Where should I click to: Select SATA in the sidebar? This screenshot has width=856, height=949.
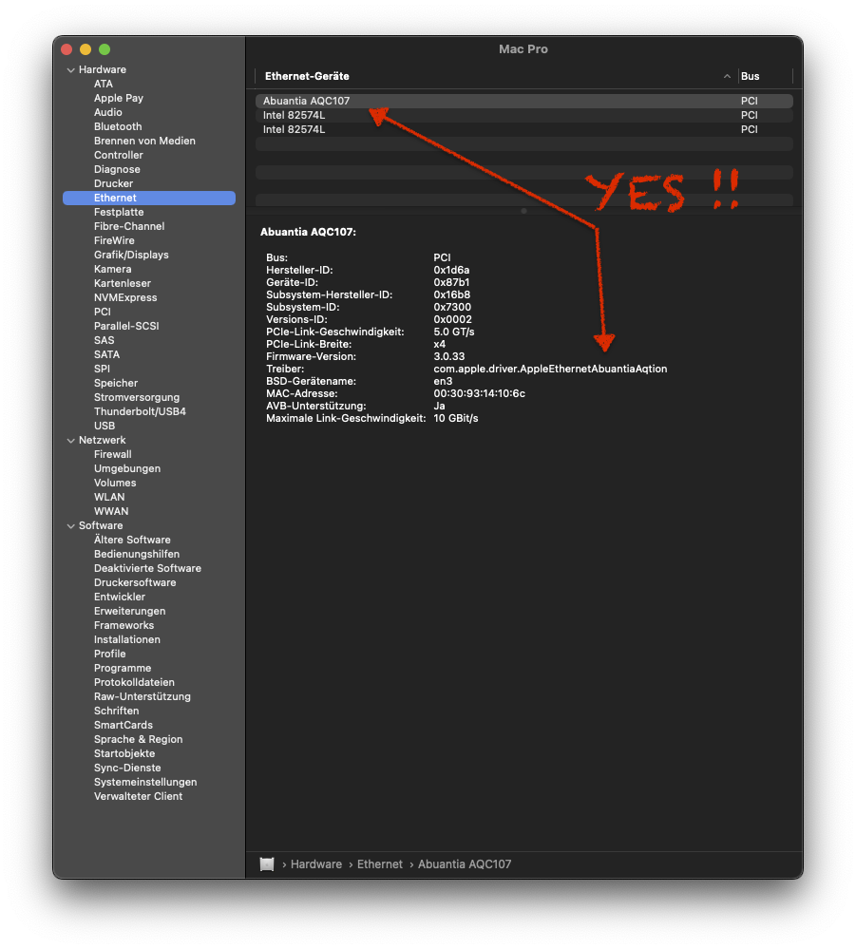click(106, 354)
